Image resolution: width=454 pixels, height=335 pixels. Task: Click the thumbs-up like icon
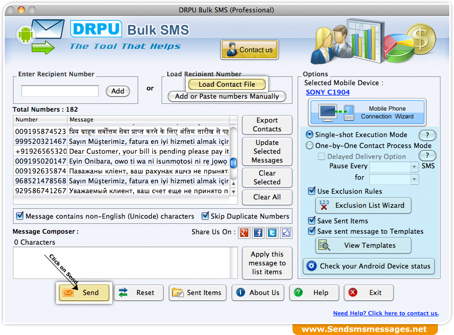286,233
